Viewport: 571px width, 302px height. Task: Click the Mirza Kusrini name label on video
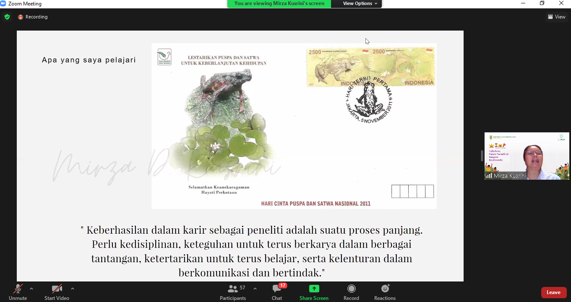[510, 176]
